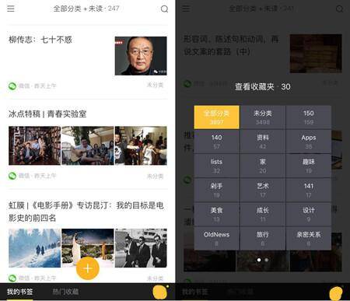
Task: Select the highlighted 全部分类 folder tile
Action: (x=216, y=117)
